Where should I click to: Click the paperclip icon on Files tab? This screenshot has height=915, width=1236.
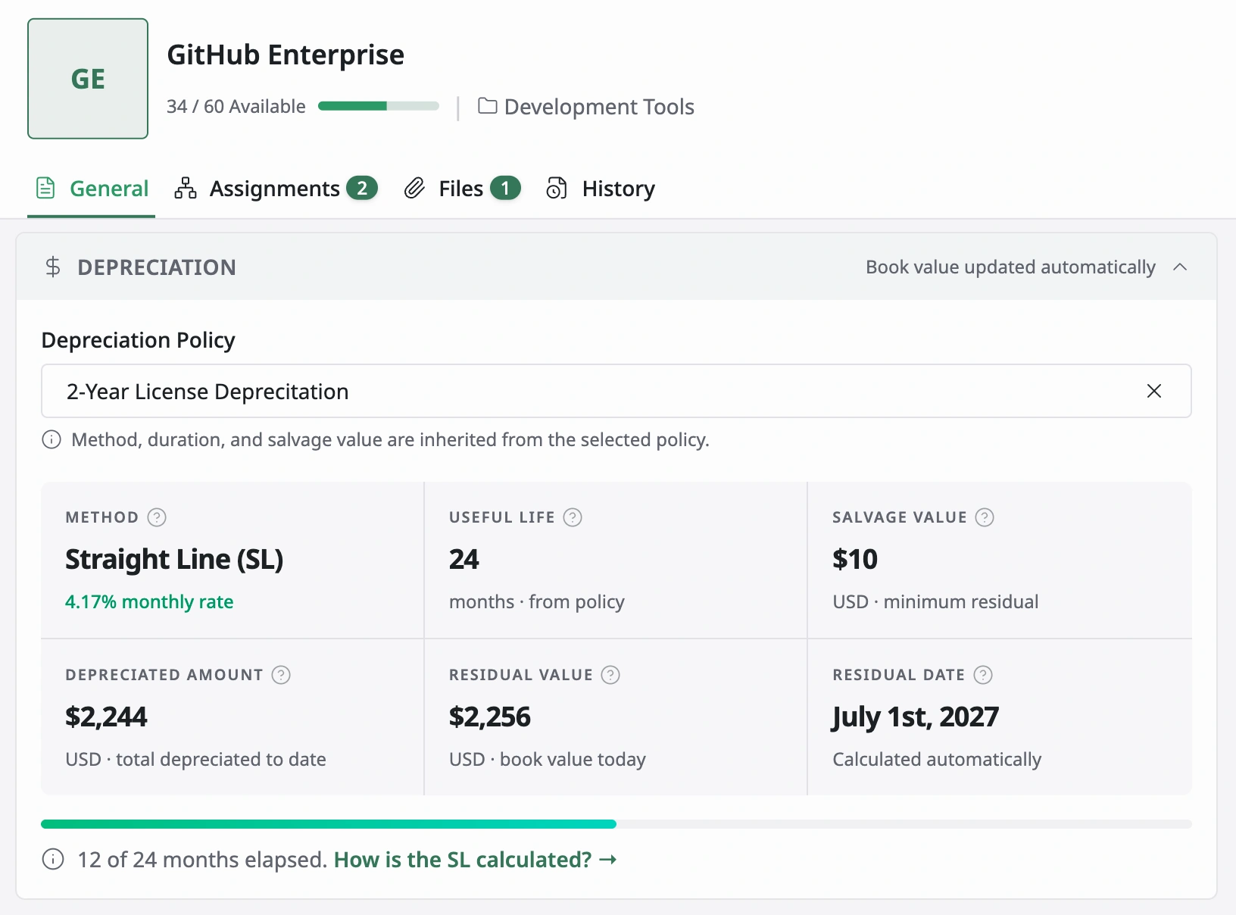coord(415,189)
